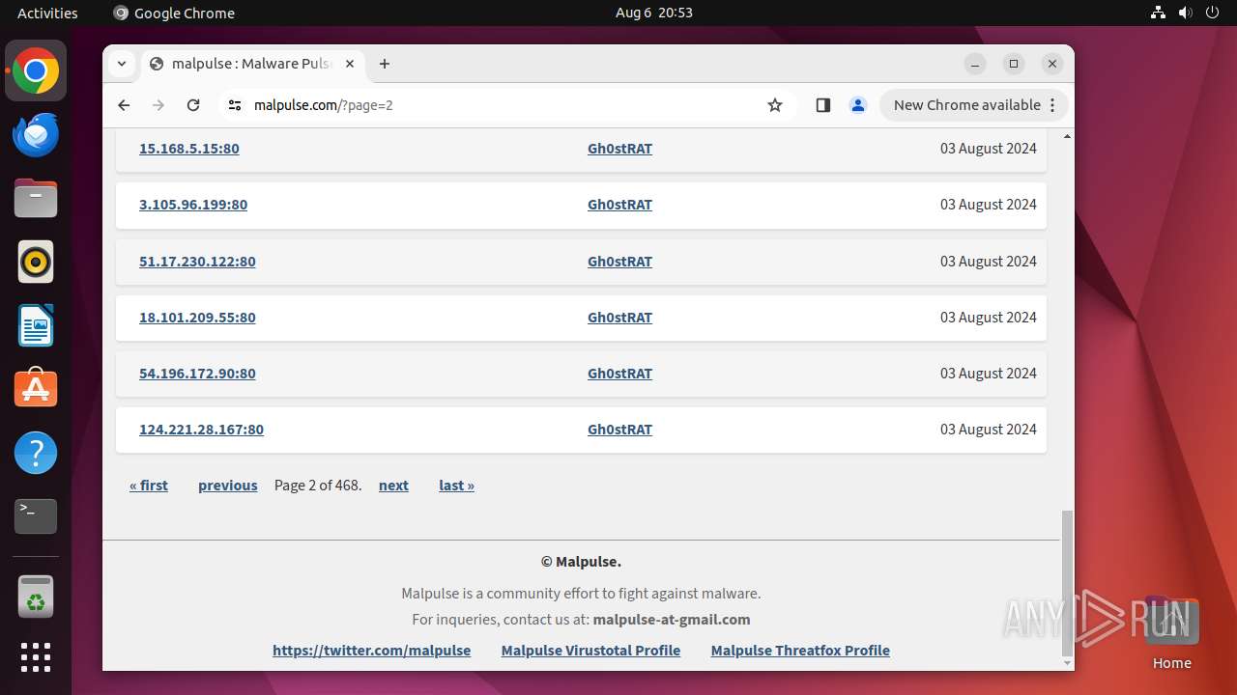
Task: Close the malpulse tab
Action: coord(350,64)
